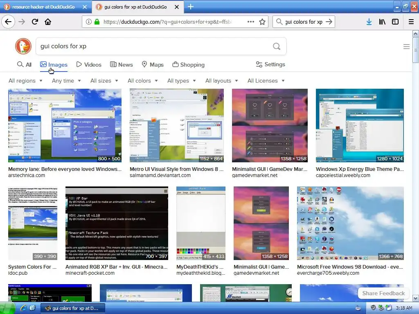Screen dimensions: 419x314
Task: Click the magnifier in DuckDuckGo search box
Action: (277, 47)
